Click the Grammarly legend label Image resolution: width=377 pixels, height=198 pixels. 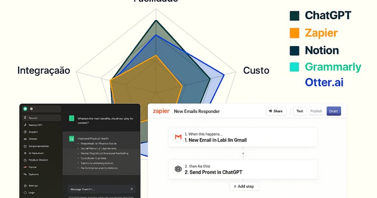(333, 67)
